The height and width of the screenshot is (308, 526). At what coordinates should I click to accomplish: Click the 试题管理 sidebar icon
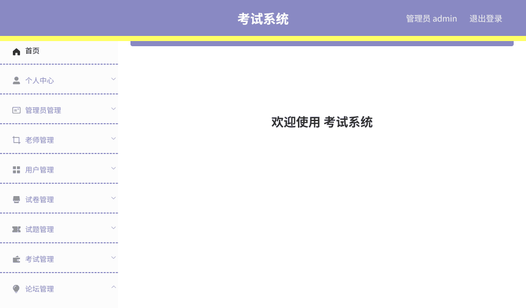click(16, 229)
